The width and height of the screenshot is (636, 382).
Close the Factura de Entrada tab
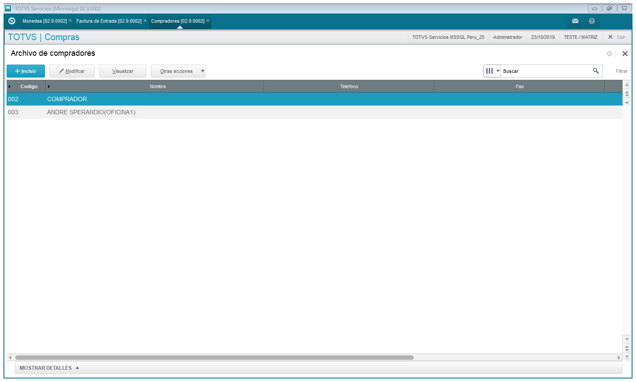point(145,20)
